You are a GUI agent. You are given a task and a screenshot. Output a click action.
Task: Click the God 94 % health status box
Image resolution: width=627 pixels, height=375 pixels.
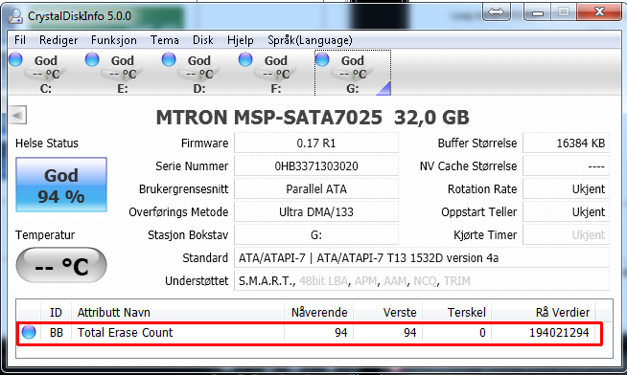[x=61, y=185]
